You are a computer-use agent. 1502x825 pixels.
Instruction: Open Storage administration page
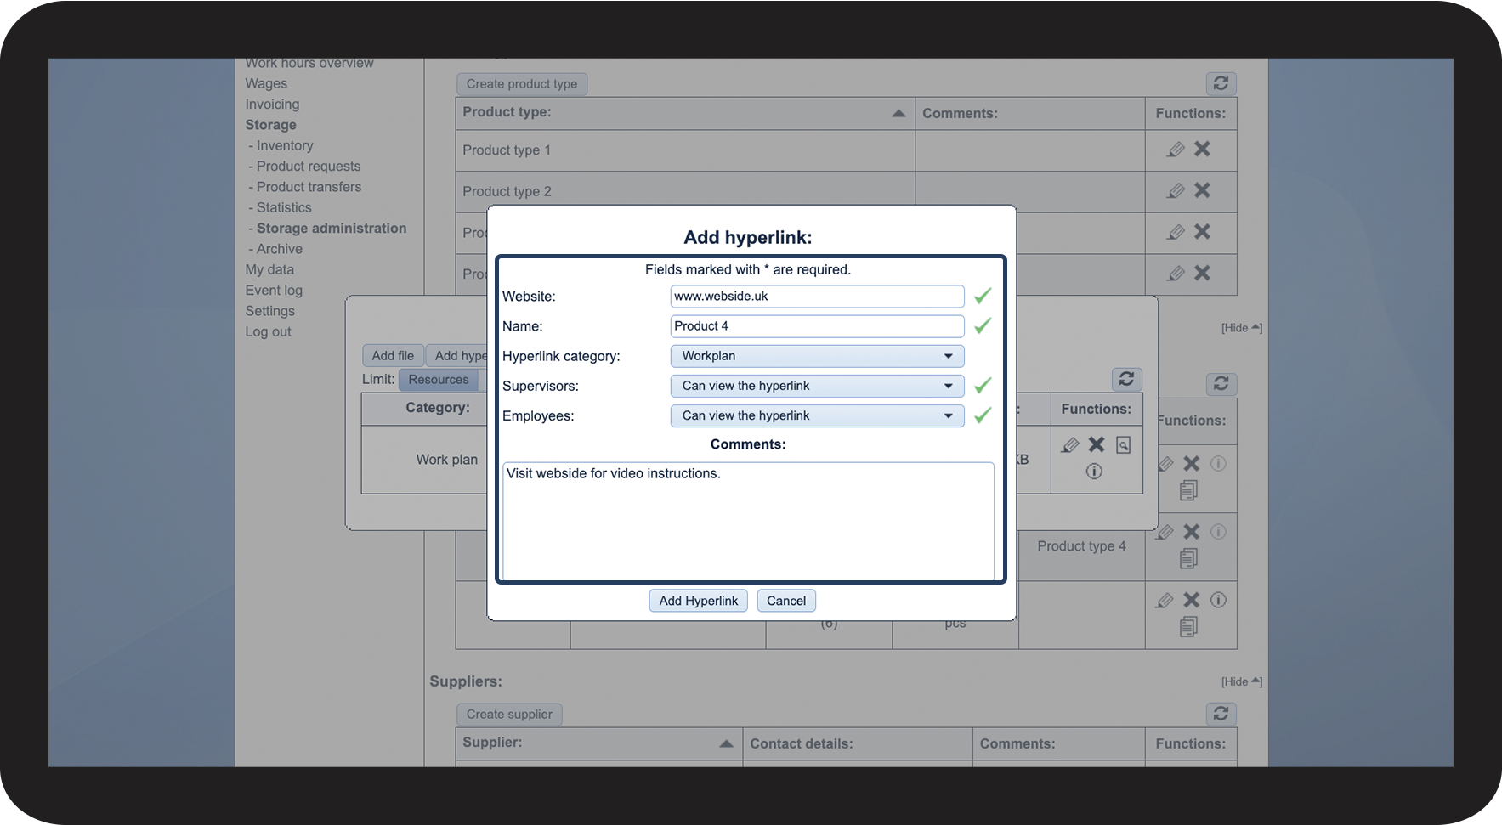(332, 228)
